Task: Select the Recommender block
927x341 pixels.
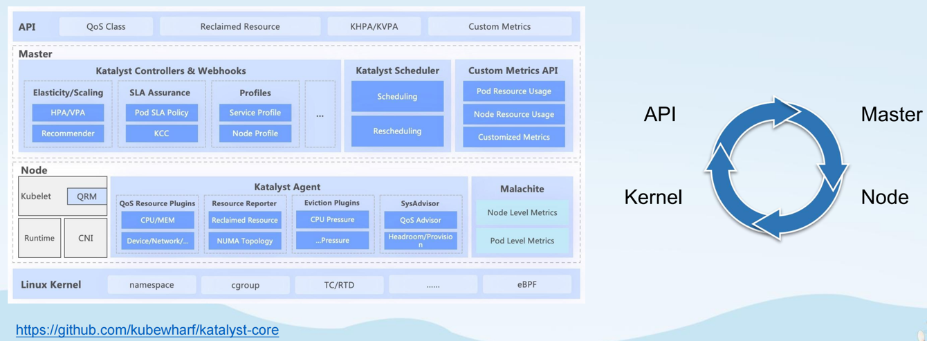Action: click(68, 133)
